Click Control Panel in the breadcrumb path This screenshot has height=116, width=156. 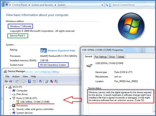(x=20, y=5)
